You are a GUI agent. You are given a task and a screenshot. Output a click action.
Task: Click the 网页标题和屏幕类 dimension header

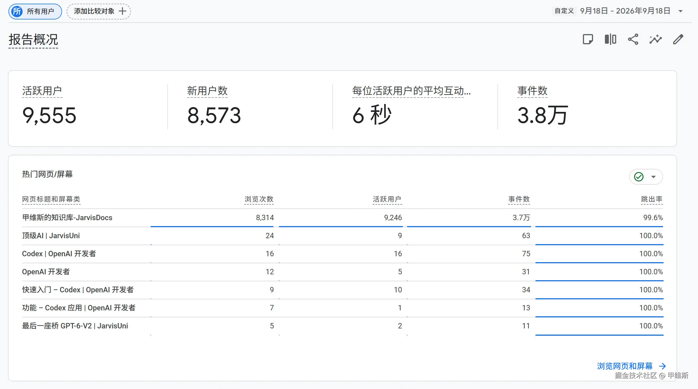[x=51, y=199]
